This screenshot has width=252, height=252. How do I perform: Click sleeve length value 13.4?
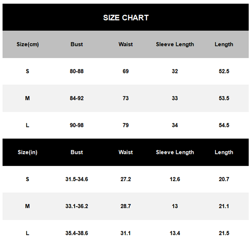click(175, 233)
